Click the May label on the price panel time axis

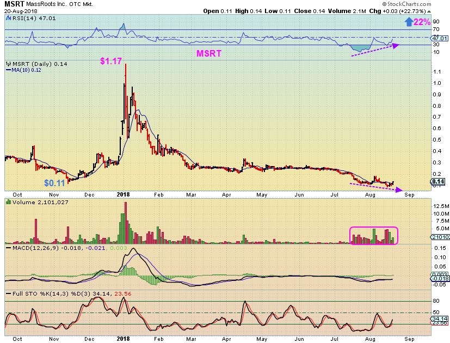click(262, 195)
